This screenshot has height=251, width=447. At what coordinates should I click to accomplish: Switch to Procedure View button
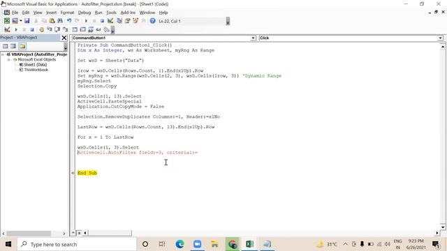[x=73, y=233]
